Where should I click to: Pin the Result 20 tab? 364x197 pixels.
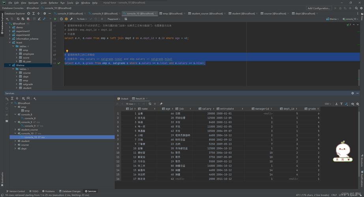161,104
